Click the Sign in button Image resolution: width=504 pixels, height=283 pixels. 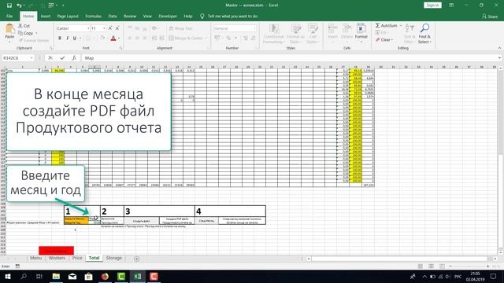[432, 6]
